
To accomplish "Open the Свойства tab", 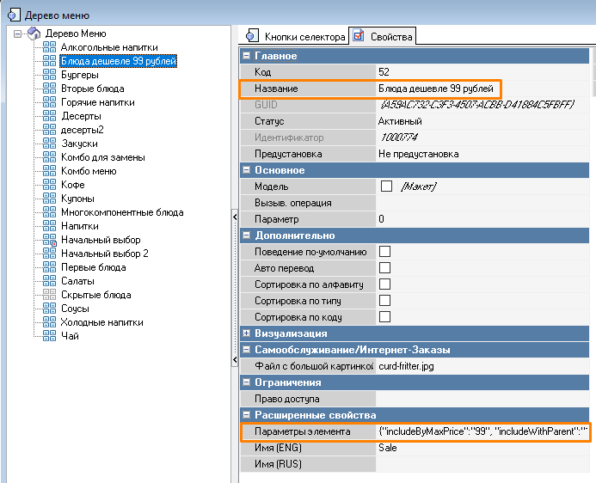I will 384,36.
